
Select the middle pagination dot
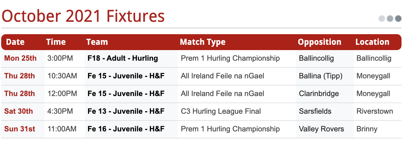[390, 19]
